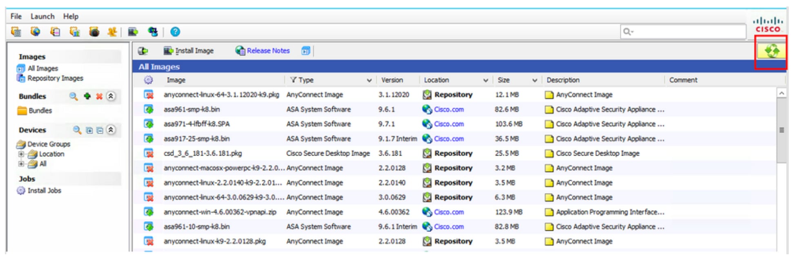Expand all devices with plus box icon

(x=89, y=130)
